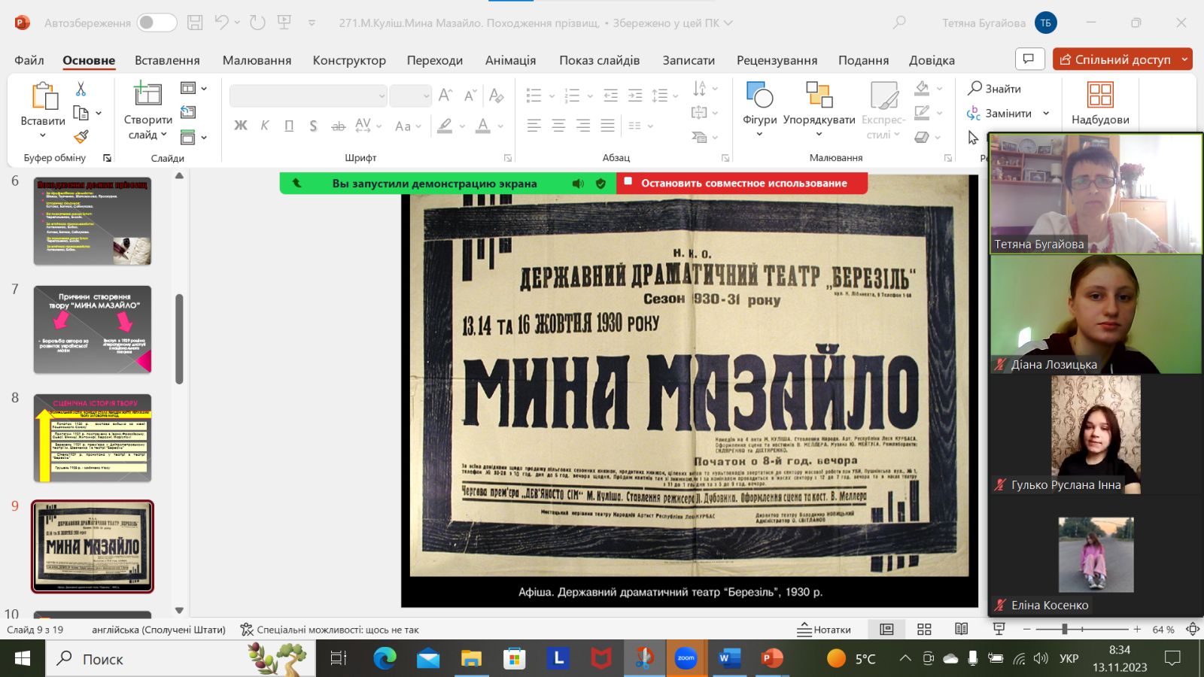
Task: Click Increase Font Size icon
Action: pos(445,95)
